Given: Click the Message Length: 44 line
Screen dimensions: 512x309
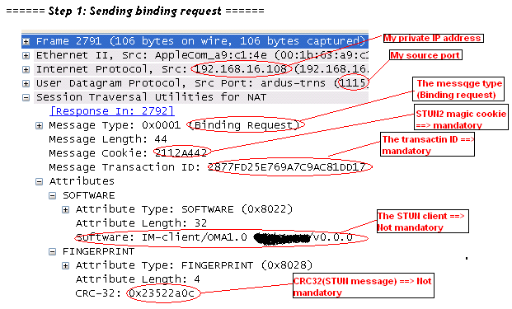Looking at the screenshot, I should pos(108,139).
